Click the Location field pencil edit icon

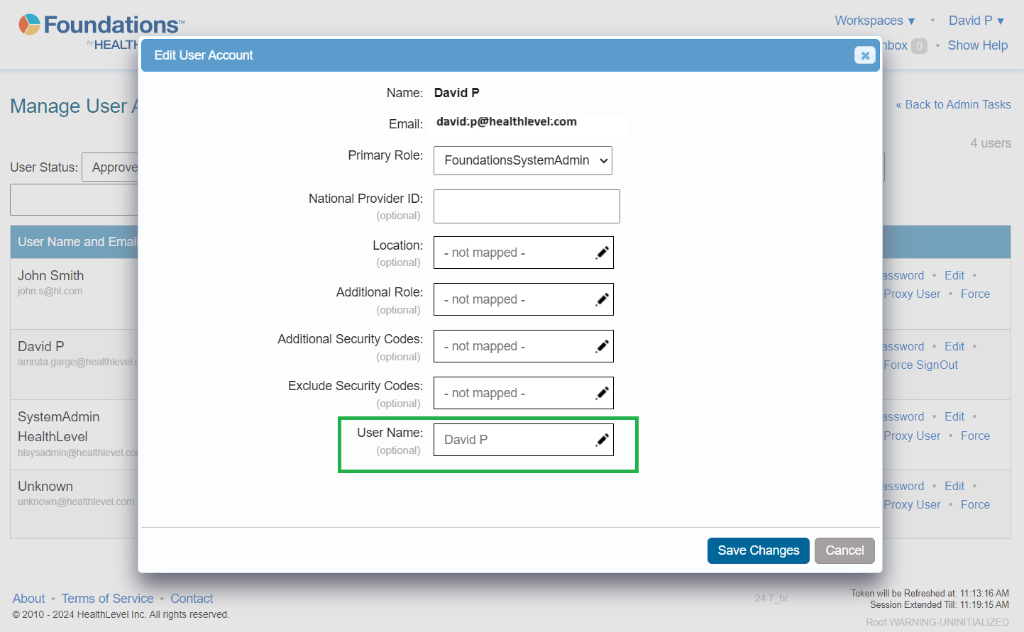click(x=602, y=253)
